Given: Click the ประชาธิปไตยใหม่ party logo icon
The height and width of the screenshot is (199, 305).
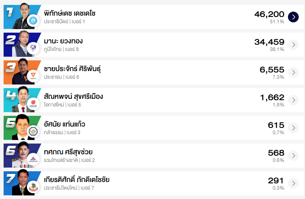Looking at the screenshot, I should (x=33, y=187).
